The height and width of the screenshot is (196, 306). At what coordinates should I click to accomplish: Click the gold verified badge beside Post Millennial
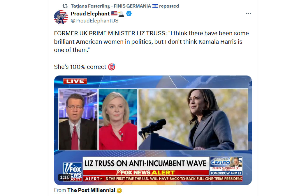point(119,190)
